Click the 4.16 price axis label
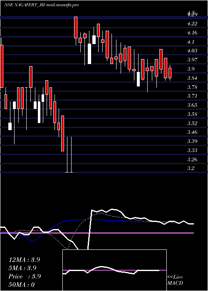Screen dimensions: 208x291 [192, 33]
